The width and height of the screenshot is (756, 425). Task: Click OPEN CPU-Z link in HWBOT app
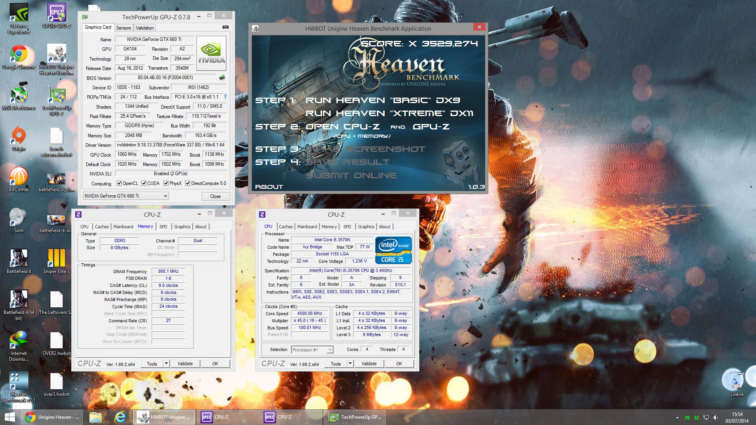coord(343,127)
